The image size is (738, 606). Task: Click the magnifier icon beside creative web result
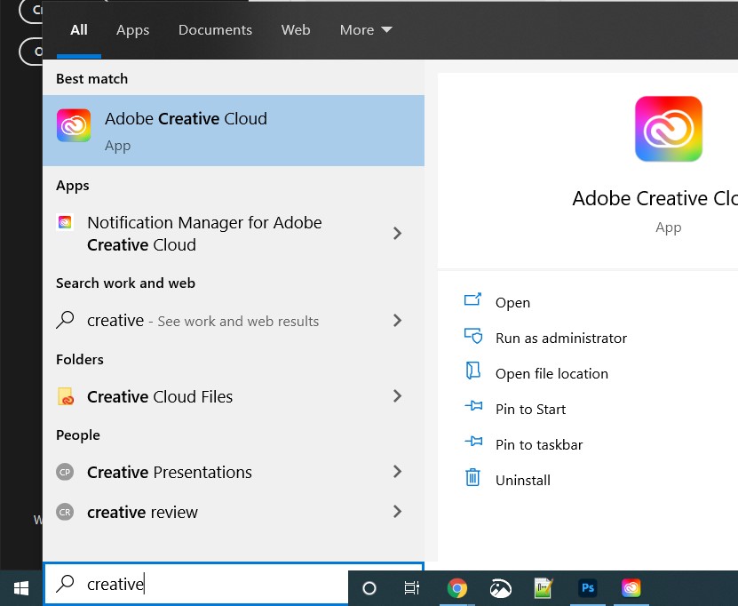(x=65, y=320)
